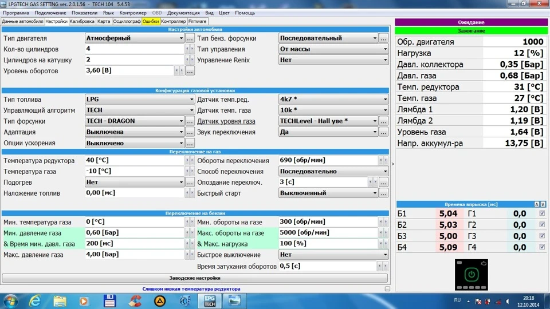Click the Заводские настройки button
Screen dimensions: 550x309
195,278
